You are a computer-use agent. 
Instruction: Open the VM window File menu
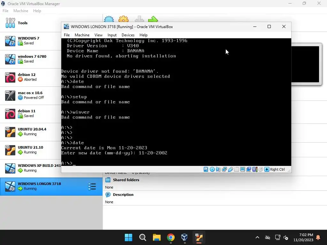click(67, 35)
